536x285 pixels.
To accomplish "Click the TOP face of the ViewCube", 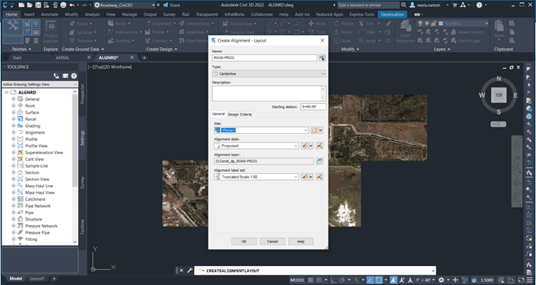I will [499, 95].
